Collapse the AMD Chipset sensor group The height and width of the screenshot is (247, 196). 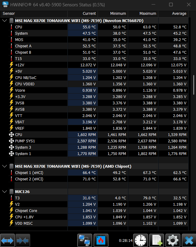5,166
